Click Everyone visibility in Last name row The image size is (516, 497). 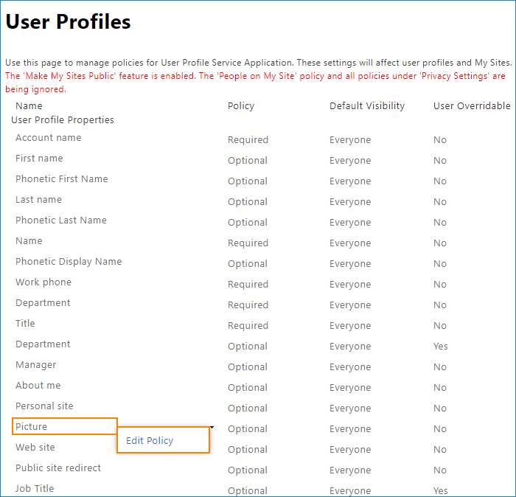point(350,201)
